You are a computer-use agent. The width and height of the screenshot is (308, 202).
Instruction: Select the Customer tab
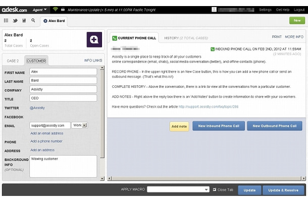(36, 61)
